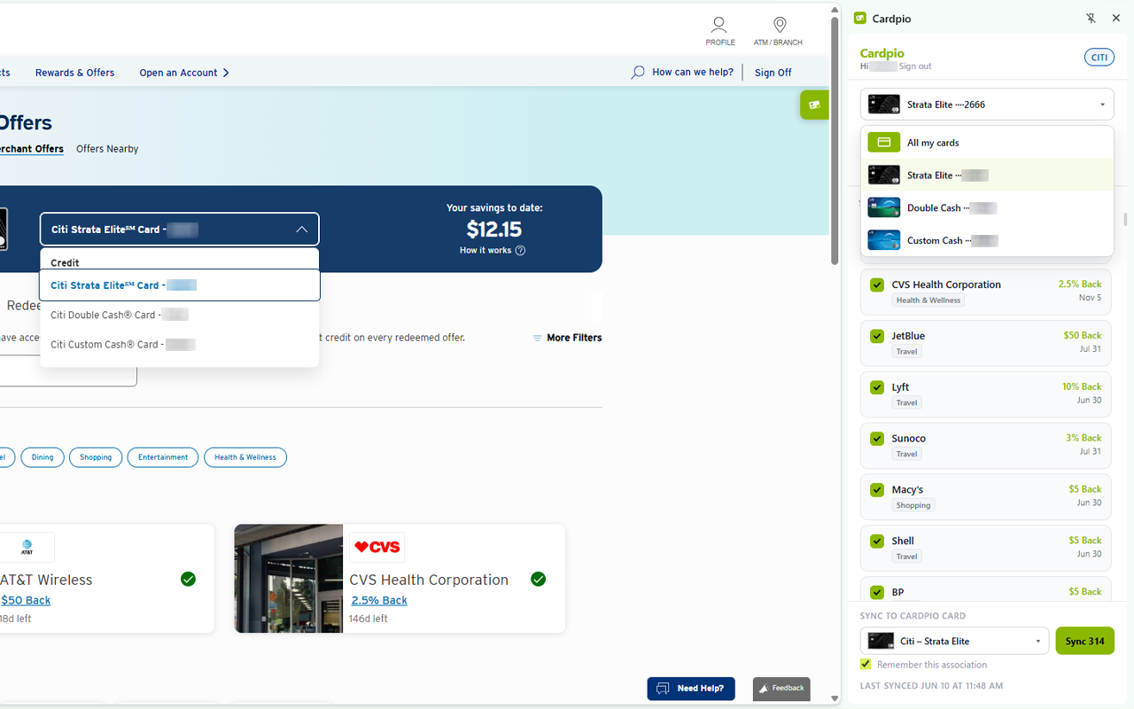Open the Cardpio Strata Elite 2666 card selector
Image resolution: width=1134 pixels, height=709 pixels.
pyautogui.click(x=987, y=105)
